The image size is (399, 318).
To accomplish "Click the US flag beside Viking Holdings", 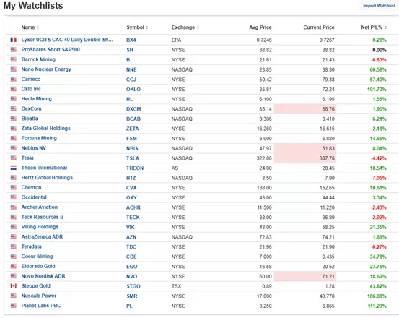I will pyautogui.click(x=14, y=227).
